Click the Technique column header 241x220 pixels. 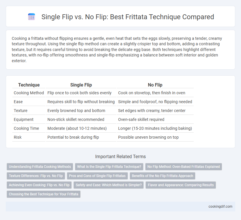29,85
